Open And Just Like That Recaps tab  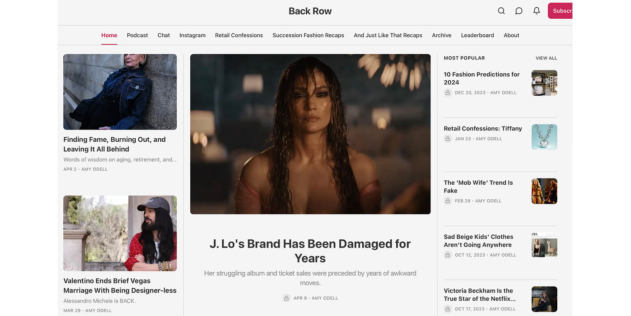click(x=388, y=35)
